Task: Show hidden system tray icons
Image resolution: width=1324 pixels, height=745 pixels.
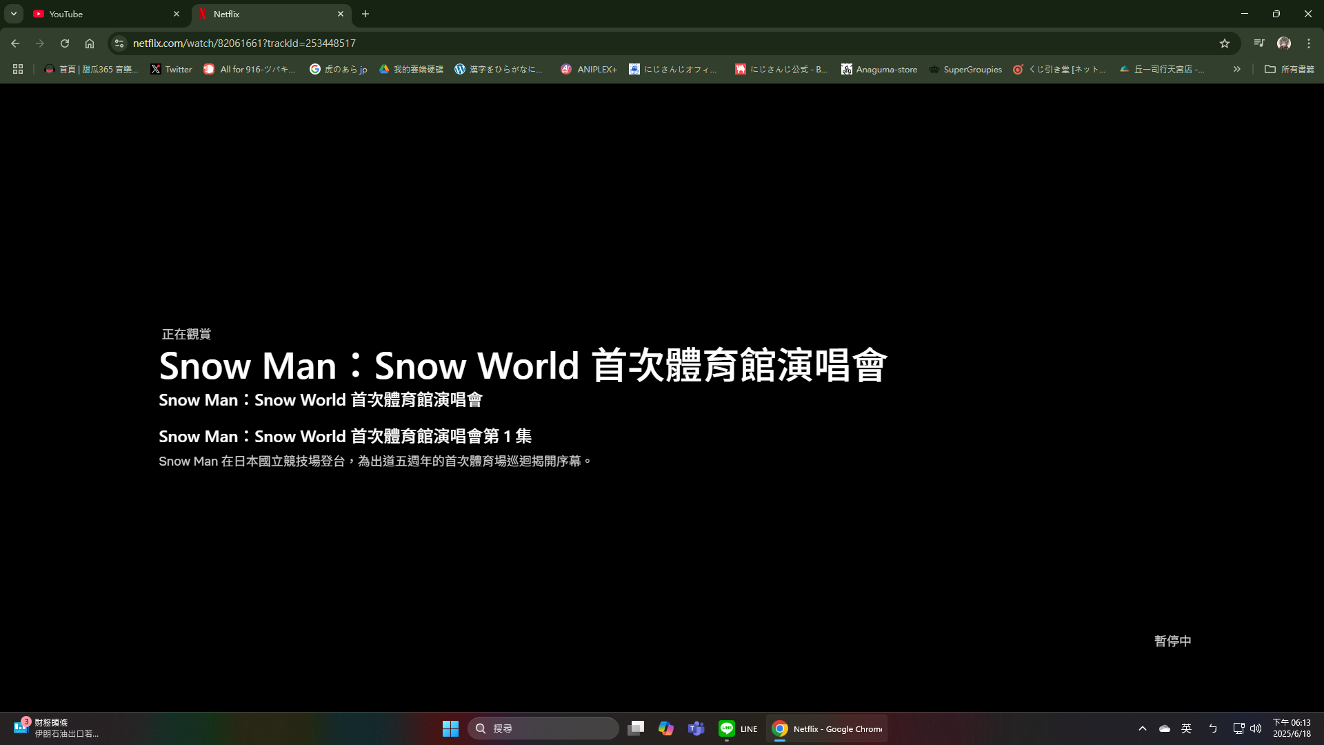Action: pyautogui.click(x=1143, y=728)
